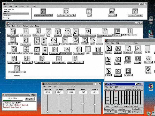The image size is (155, 116).
Task: Click the Change... button for Analog EQ
Action: pos(137,112)
